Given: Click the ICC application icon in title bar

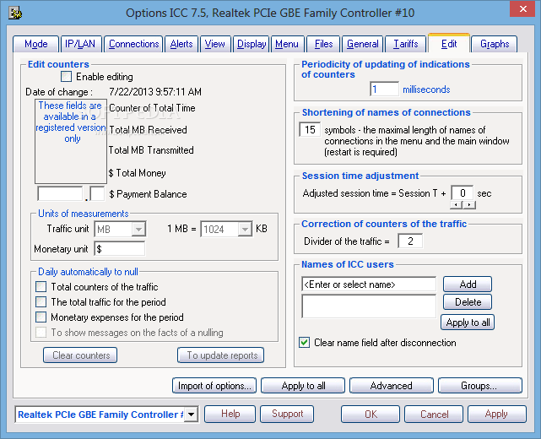Looking at the screenshot, I should [15, 14].
